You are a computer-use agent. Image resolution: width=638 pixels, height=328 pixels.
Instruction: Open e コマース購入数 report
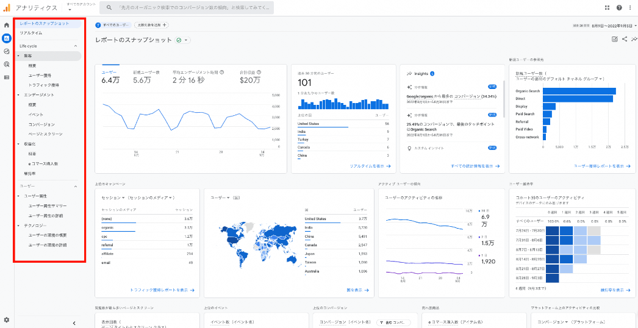tap(43, 163)
